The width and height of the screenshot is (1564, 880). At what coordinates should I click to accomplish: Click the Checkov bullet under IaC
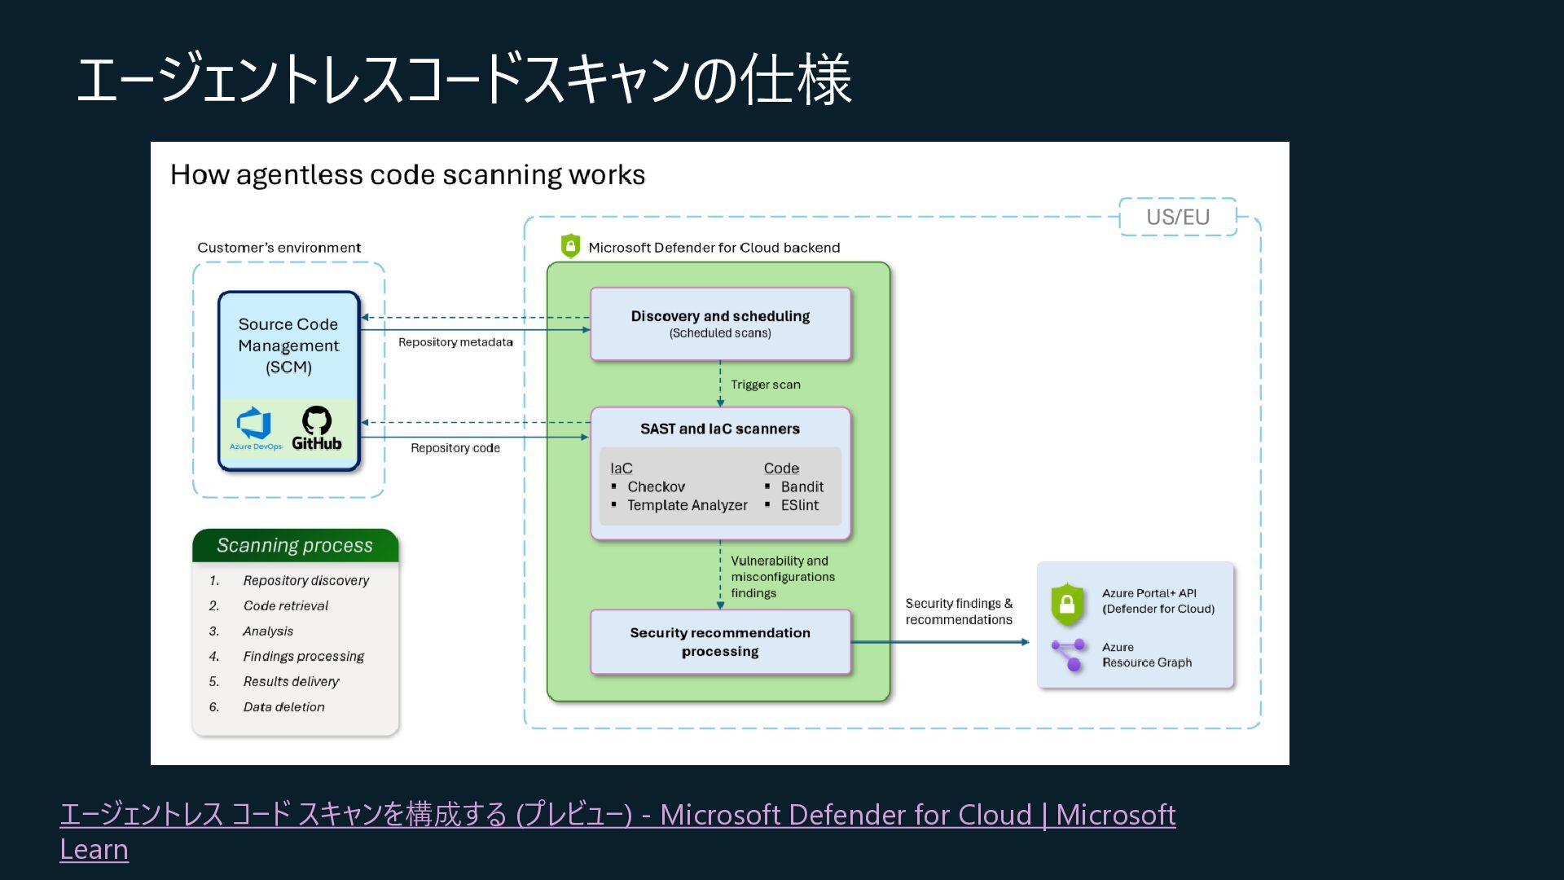click(x=656, y=486)
